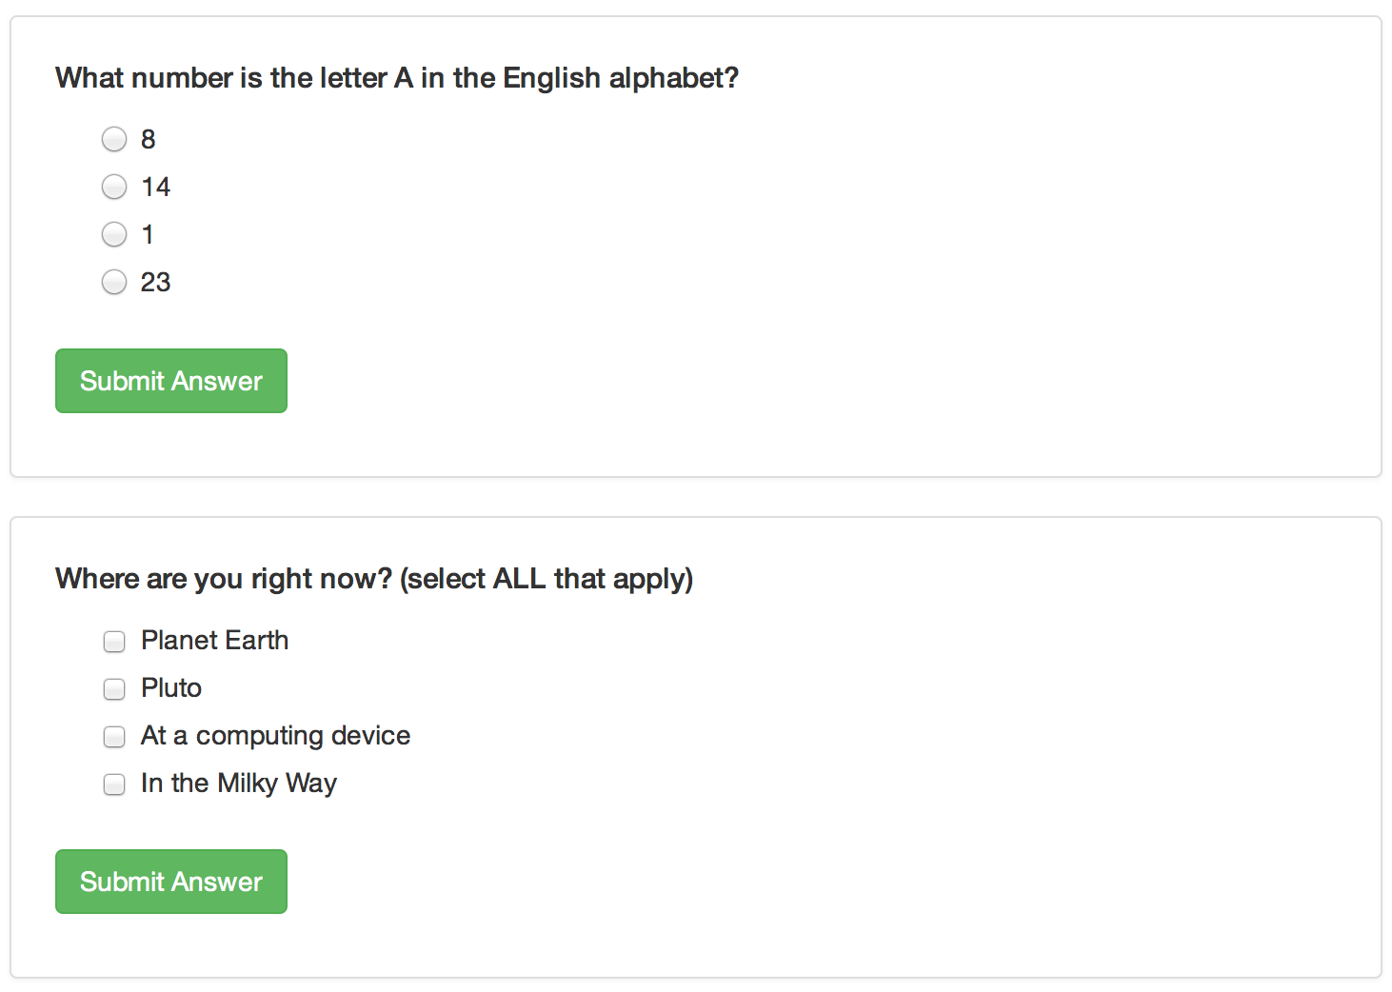
Task: Click the "In the Milky Way" label text
Action: tap(239, 784)
